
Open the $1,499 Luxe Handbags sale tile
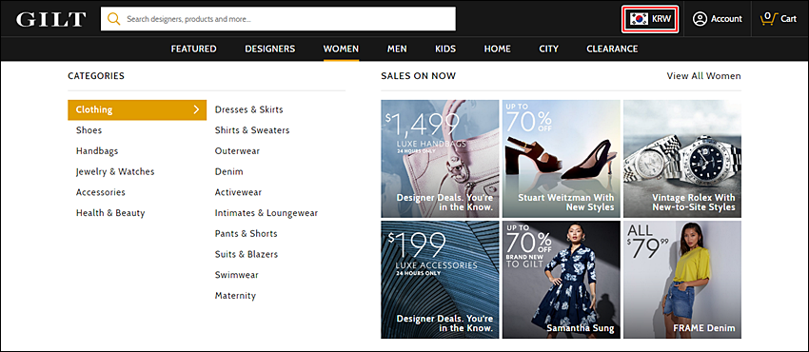click(440, 159)
